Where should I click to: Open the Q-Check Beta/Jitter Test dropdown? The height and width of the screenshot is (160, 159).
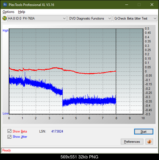[x=135, y=19]
